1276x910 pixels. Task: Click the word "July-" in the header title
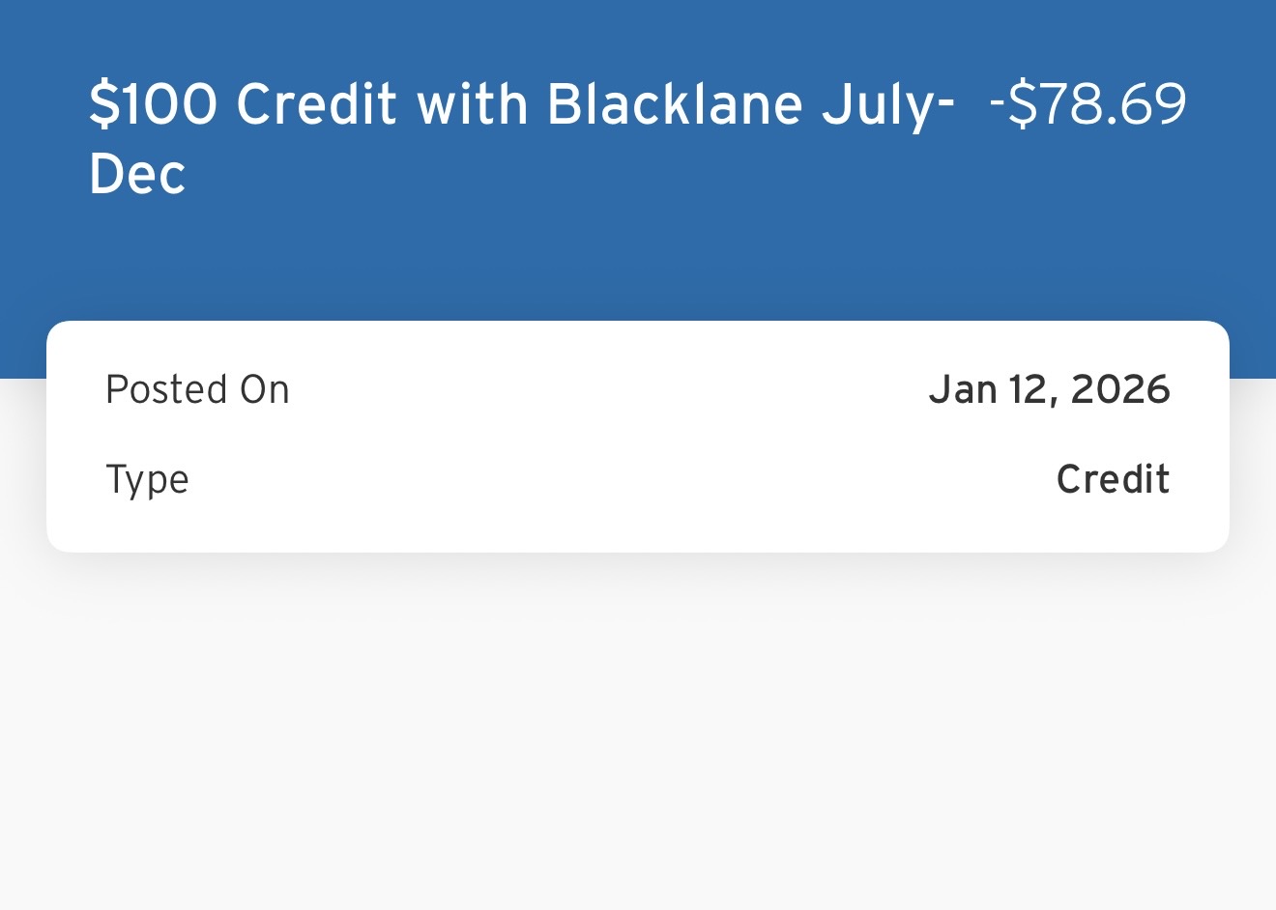(x=888, y=106)
